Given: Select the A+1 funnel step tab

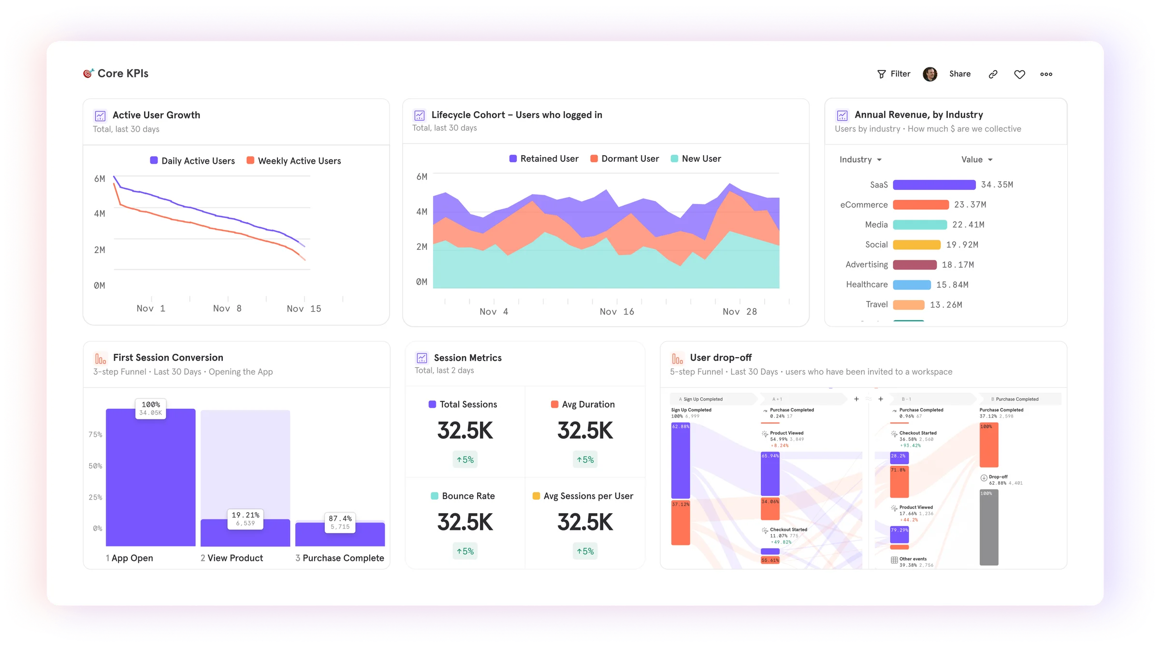Looking at the screenshot, I should point(803,399).
